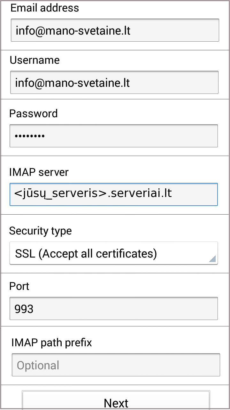Viewport: 230px width, 410px height.
Task: Place cursor on the 993 port value
Action: [24, 309]
